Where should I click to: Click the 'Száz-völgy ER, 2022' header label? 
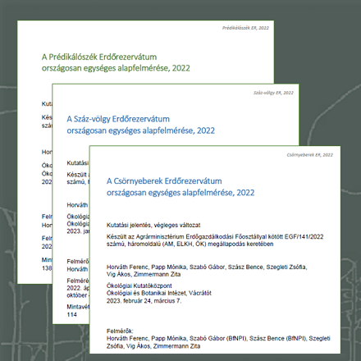tap(273, 93)
